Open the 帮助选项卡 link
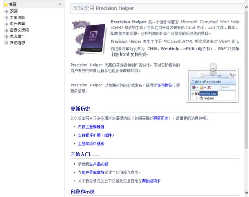Image resolution: width=249 pixels, height=197 pixels. 151,181
